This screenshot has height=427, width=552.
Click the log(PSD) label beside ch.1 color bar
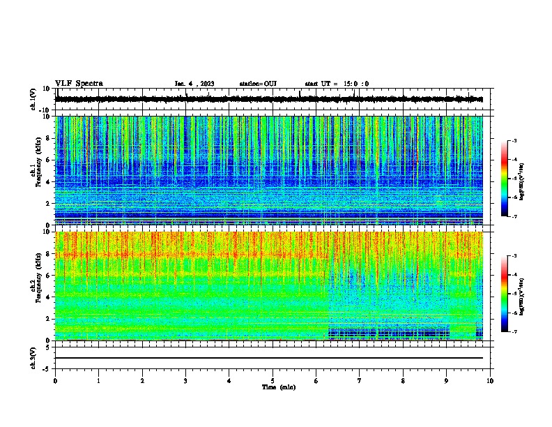[521, 181]
